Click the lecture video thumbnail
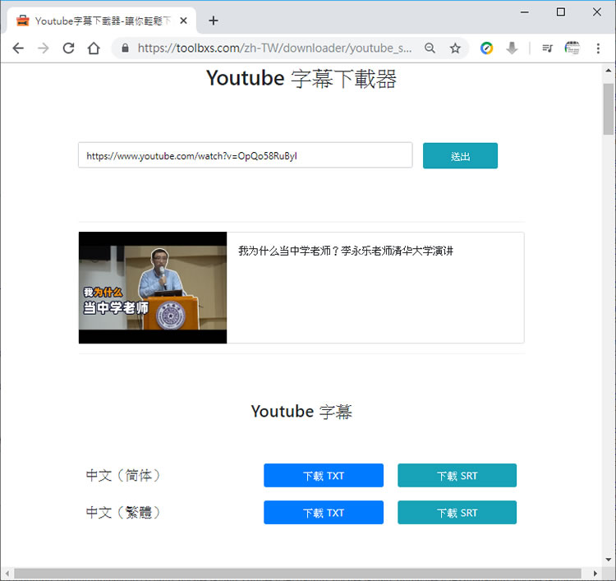616x581 pixels. coord(153,288)
